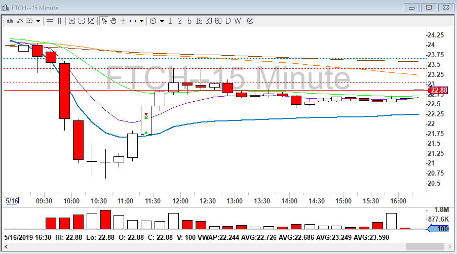Screen dimensions: 457x254
Task: Click the VWAP:22.244 readout in status line
Action: (218, 237)
